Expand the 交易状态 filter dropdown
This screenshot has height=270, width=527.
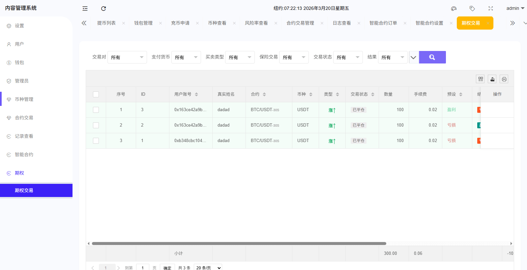(x=348, y=57)
